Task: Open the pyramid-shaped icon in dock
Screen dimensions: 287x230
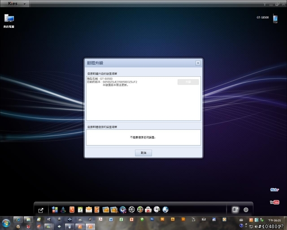Action: click(63, 209)
